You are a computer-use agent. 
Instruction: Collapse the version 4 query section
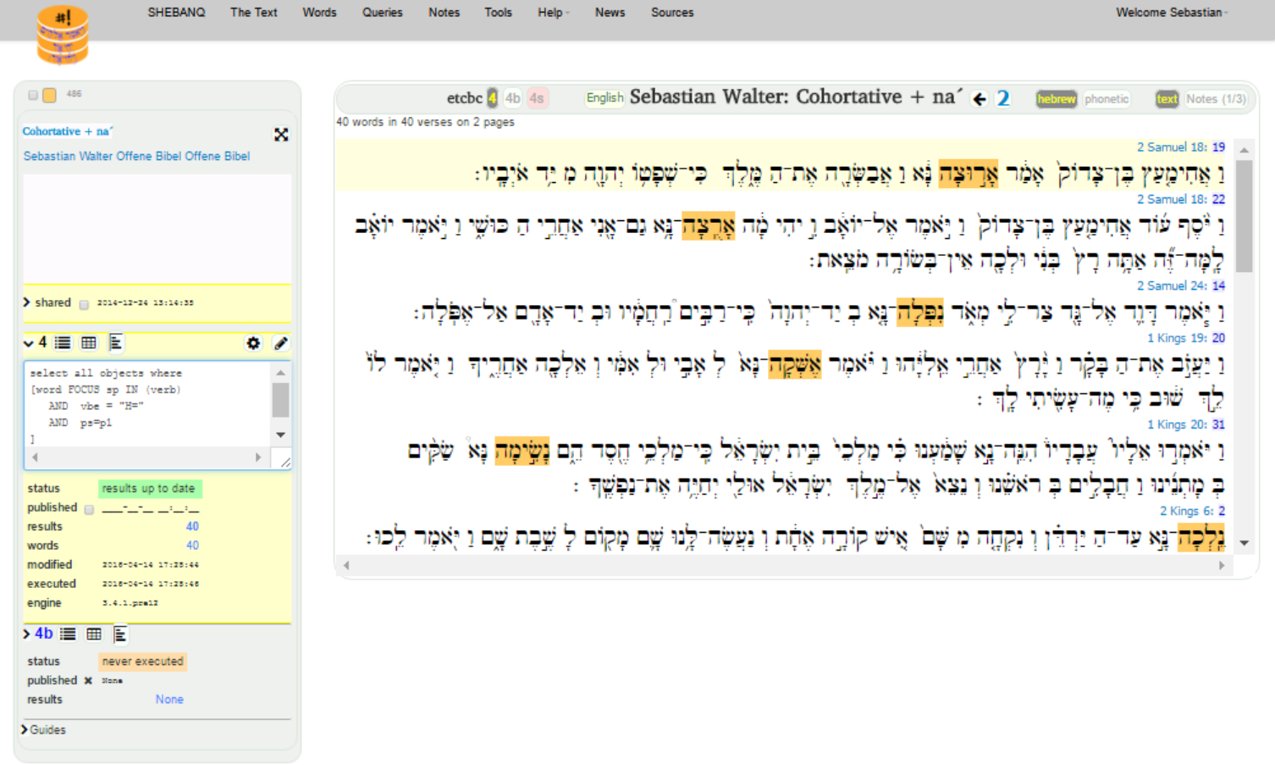(28, 343)
